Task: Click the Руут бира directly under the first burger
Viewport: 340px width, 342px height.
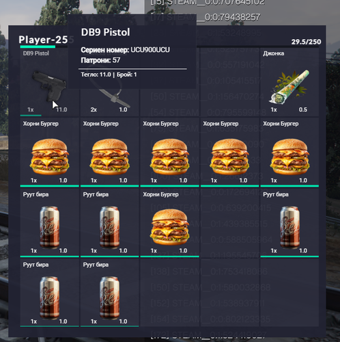Action: point(49,223)
